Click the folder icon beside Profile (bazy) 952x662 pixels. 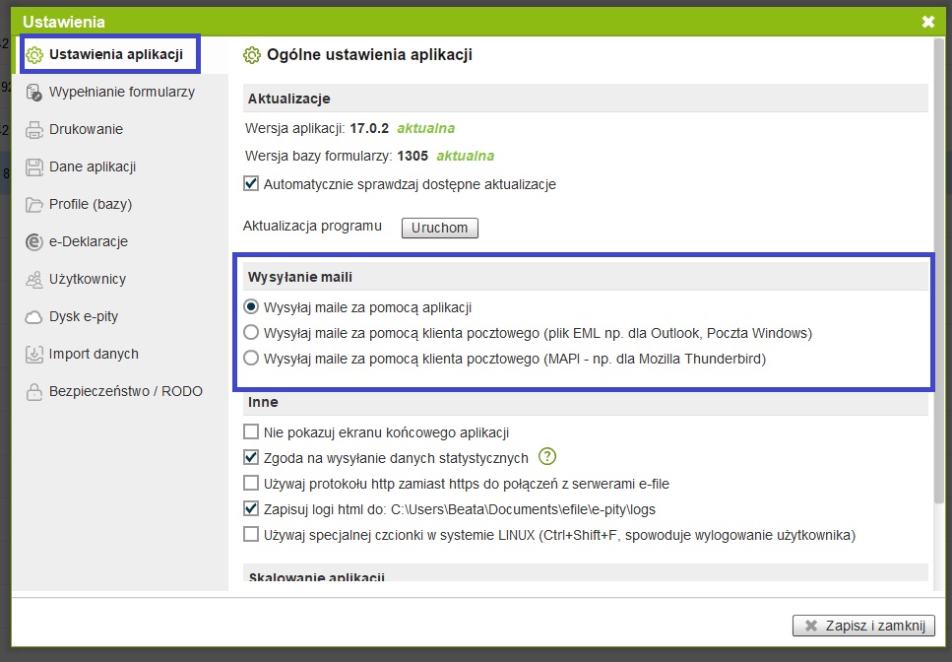coord(33,205)
